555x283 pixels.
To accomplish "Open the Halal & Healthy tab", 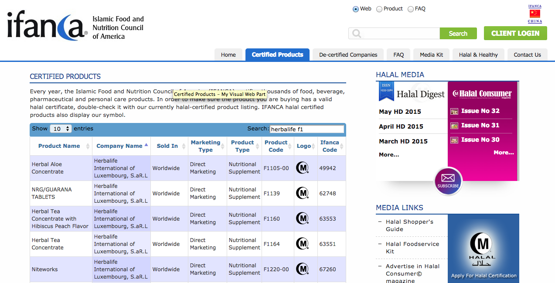I will pyautogui.click(x=478, y=55).
